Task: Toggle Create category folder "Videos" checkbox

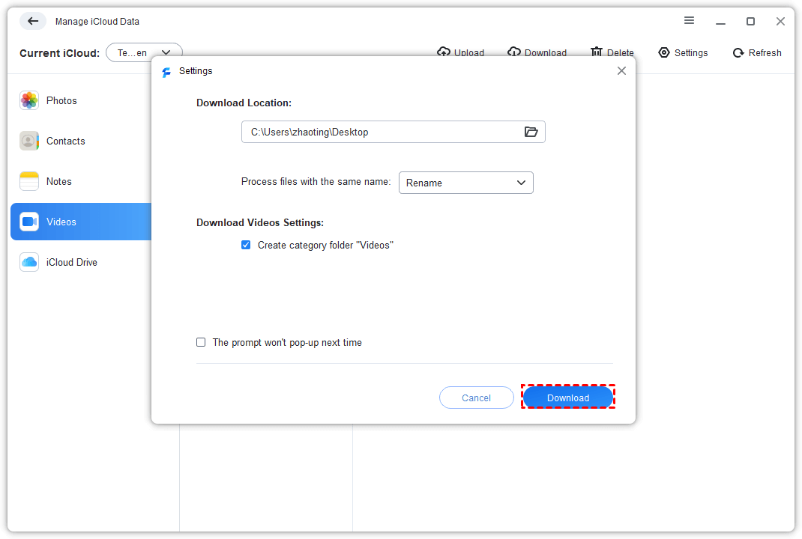Action: tap(246, 246)
